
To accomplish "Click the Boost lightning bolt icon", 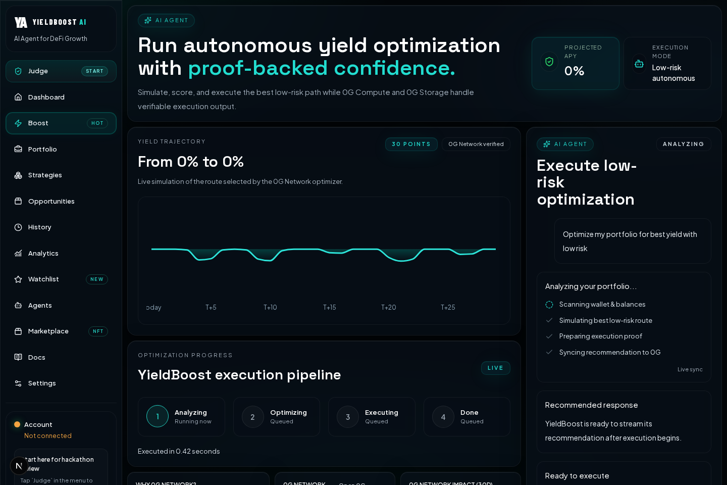I will tap(18, 123).
